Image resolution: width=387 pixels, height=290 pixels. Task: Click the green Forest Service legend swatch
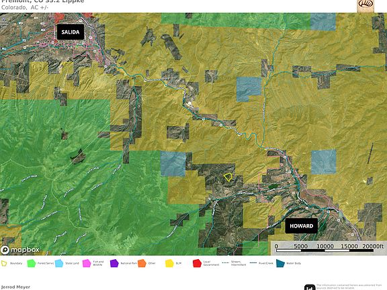pyautogui.click(x=32, y=263)
